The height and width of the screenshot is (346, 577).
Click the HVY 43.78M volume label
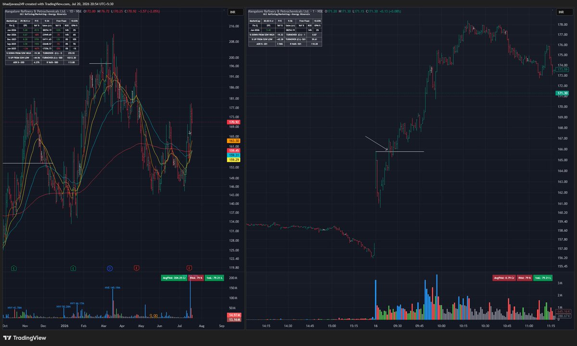[x=15, y=308]
